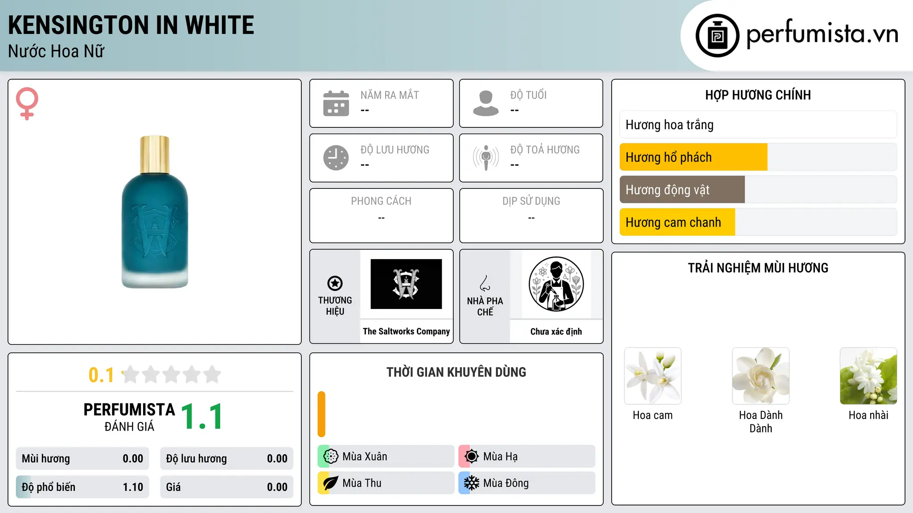The image size is (913, 513).
Task: Select the Hoa cam note image
Action: (x=653, y=376)
